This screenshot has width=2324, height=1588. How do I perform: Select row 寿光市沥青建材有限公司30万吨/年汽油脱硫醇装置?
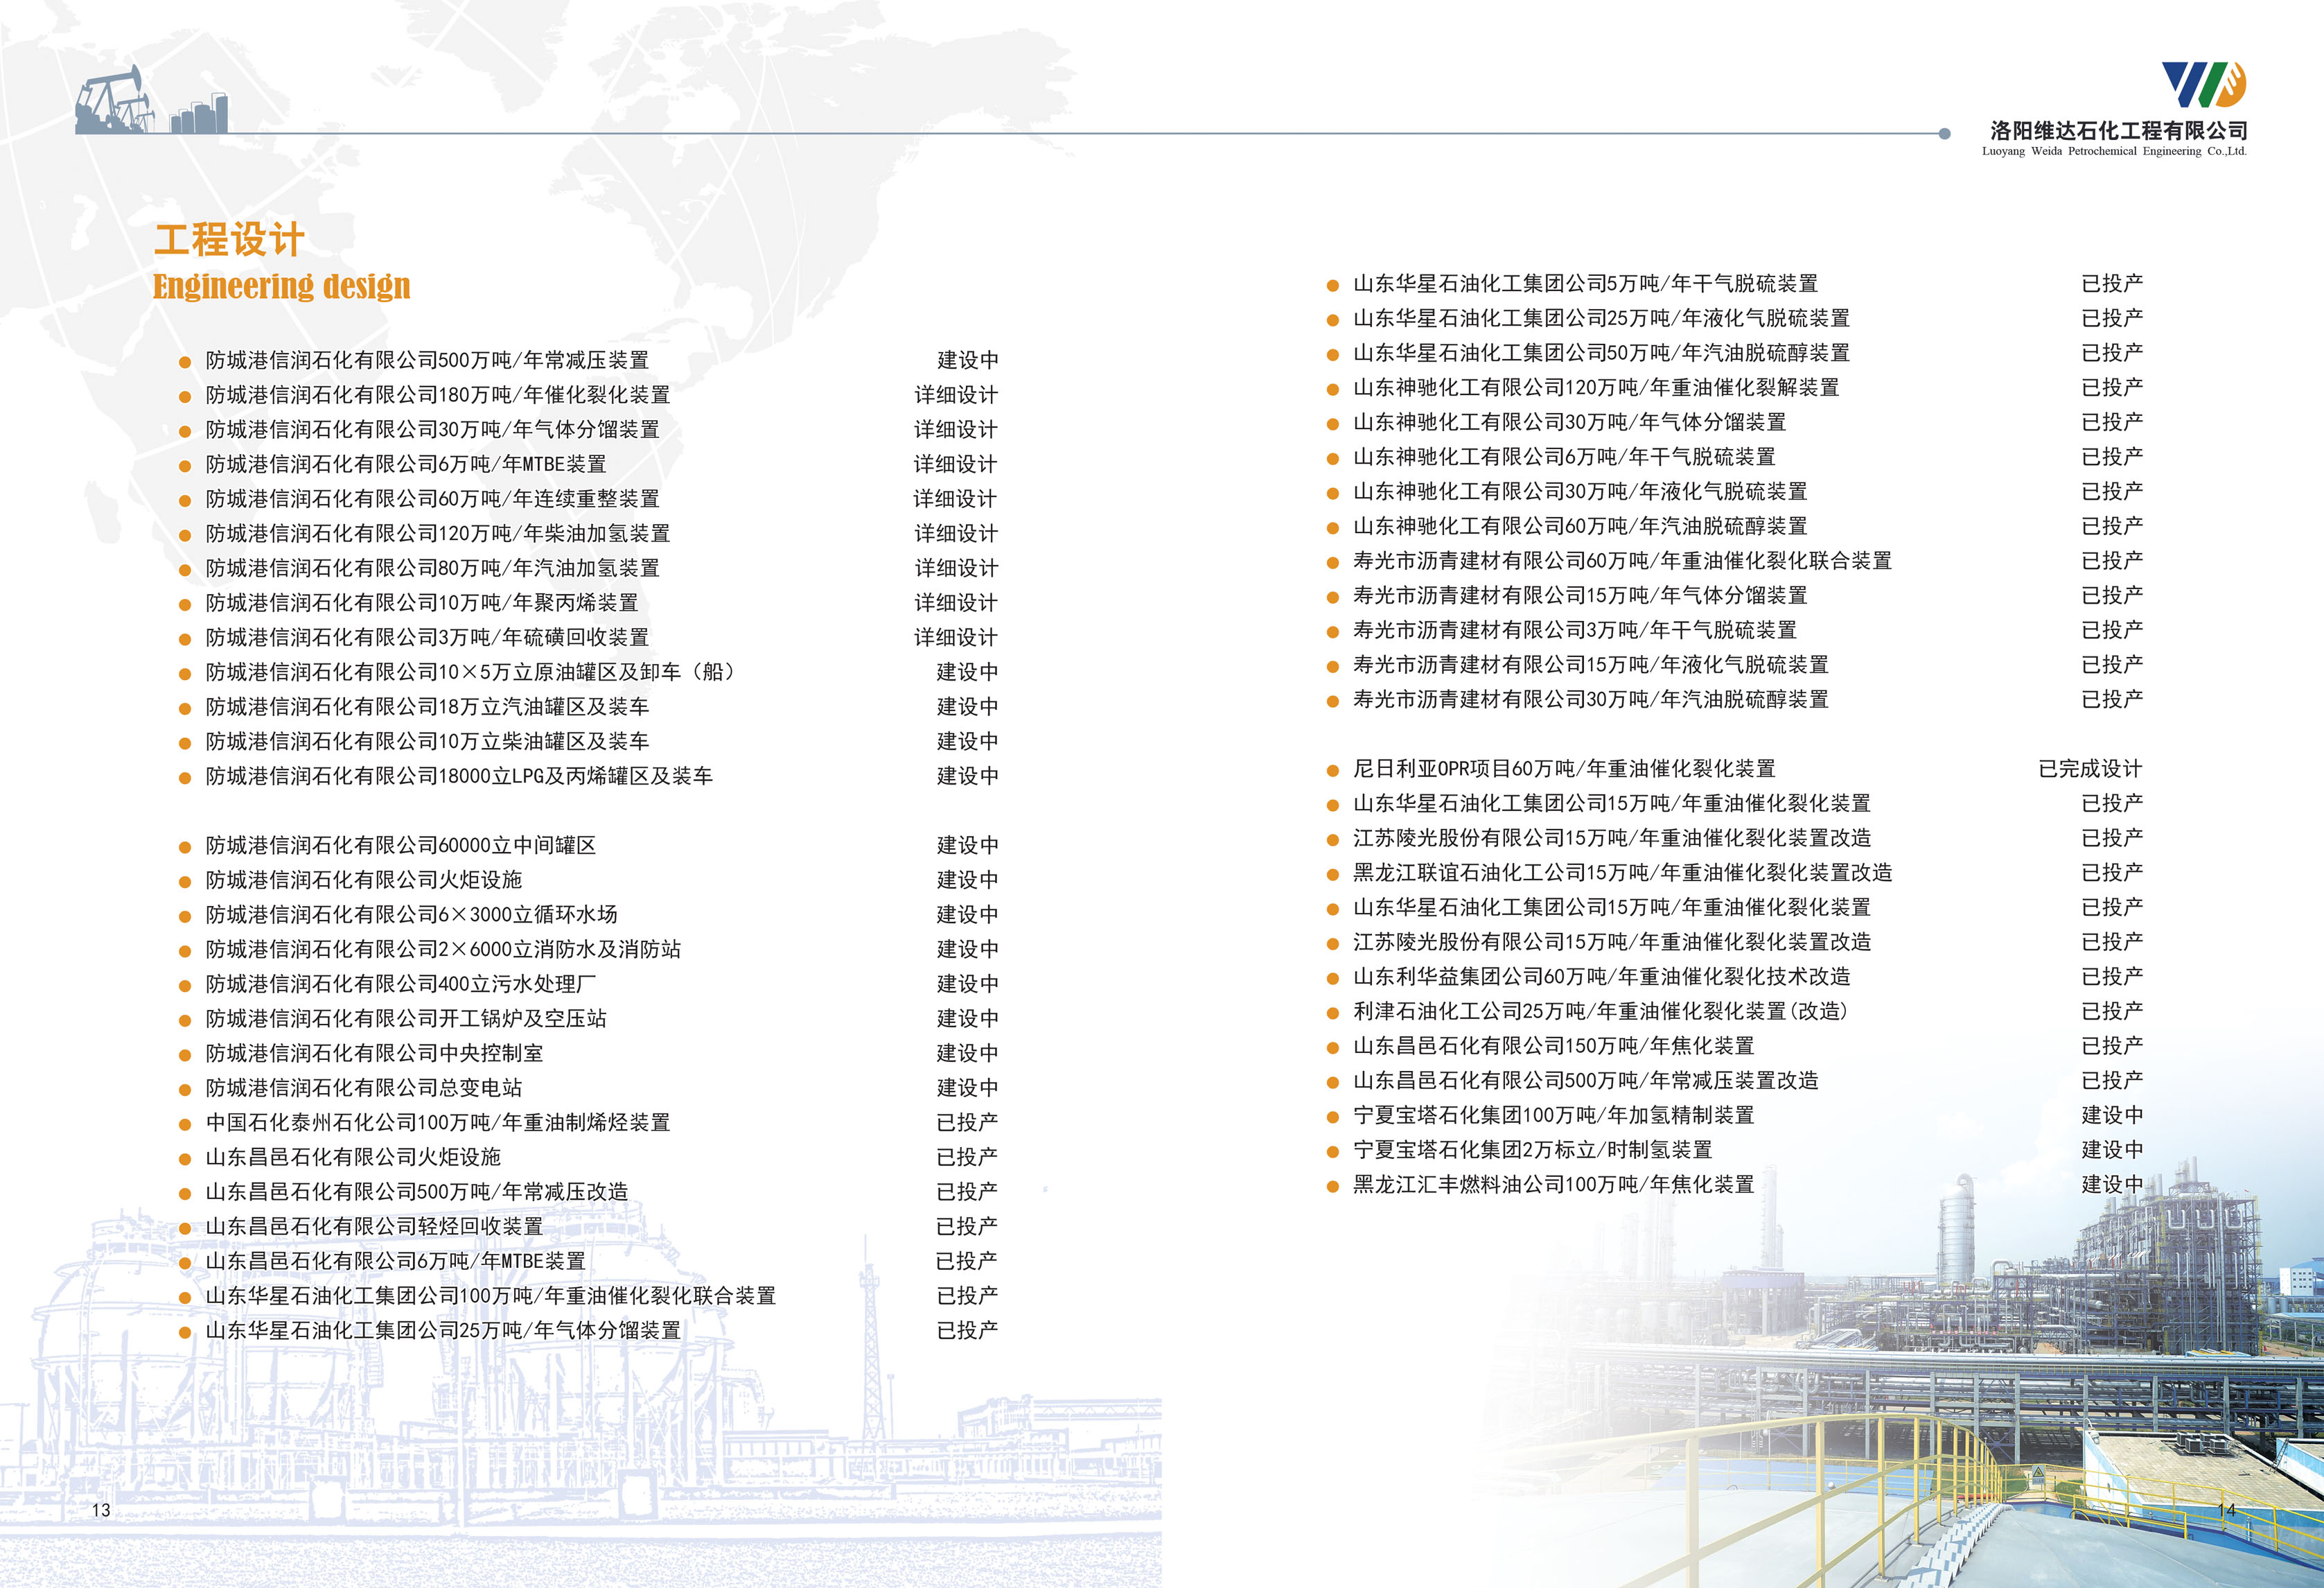click(1735, 699)
